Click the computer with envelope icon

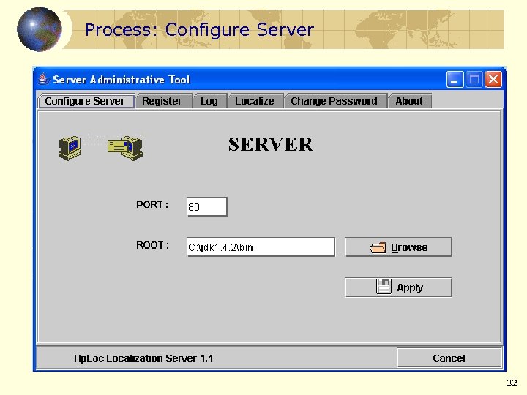click(x=125, y=148)
